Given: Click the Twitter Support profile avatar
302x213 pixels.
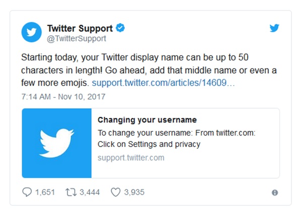Looking at the screenshot, I should 31,32.
